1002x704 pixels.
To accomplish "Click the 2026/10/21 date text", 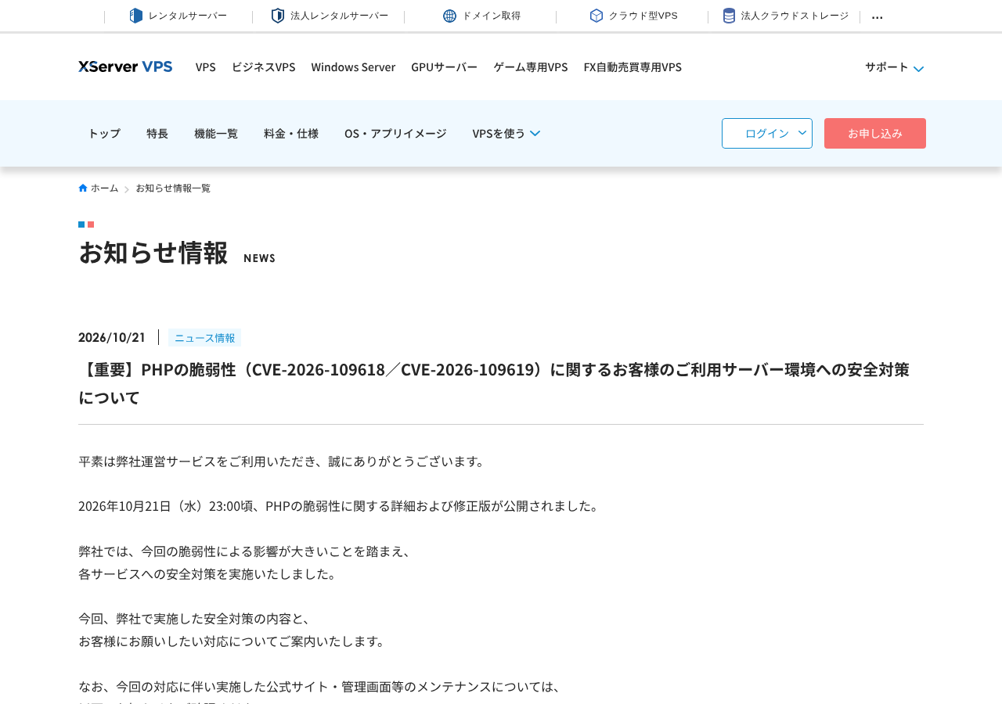I will tap(112, 337).
